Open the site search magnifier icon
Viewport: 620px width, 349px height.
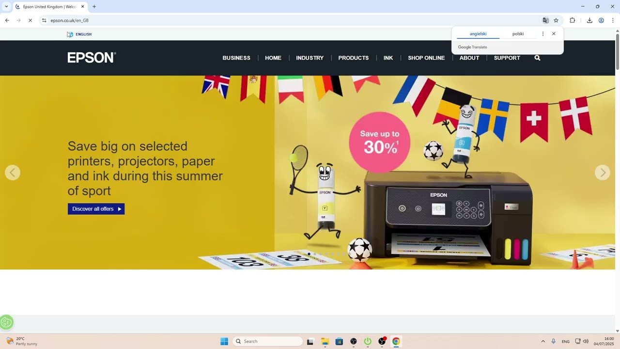coord(537,58)
